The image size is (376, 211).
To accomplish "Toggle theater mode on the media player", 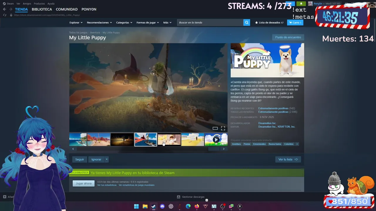I will (215, 128).
